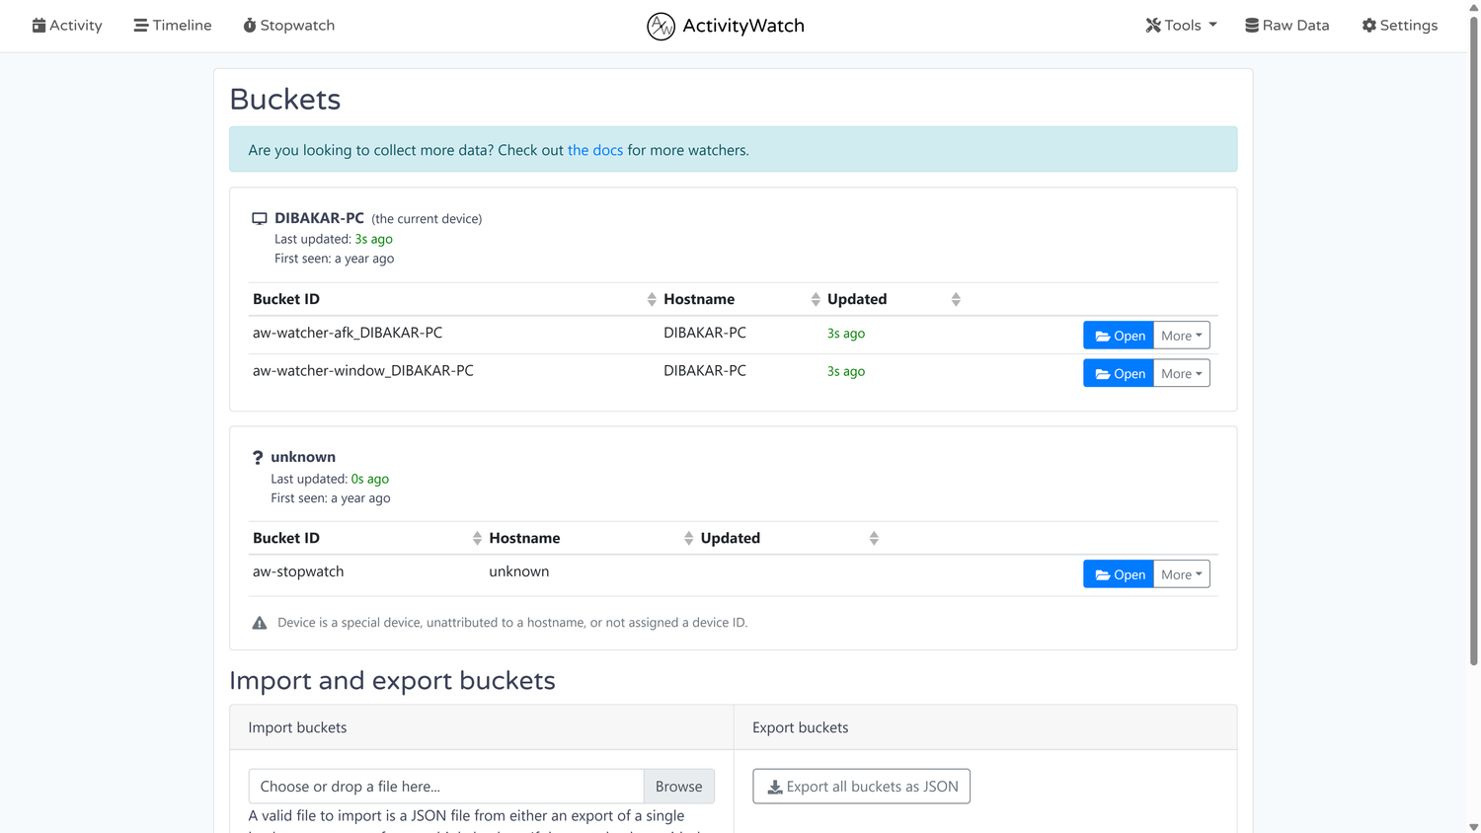The image size is (1481, 833).
Task: Open the aw-stopwatch bucket
Action: click(x=1119, y=574)
